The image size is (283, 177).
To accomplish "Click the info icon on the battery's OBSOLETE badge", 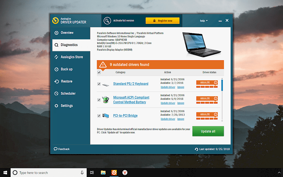I will (x=215, y=99).
